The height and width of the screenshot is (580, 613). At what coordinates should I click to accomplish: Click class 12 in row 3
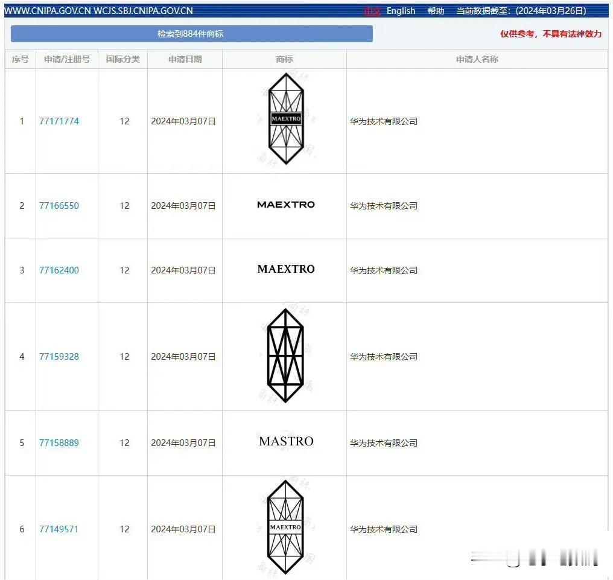pos(124,270)
